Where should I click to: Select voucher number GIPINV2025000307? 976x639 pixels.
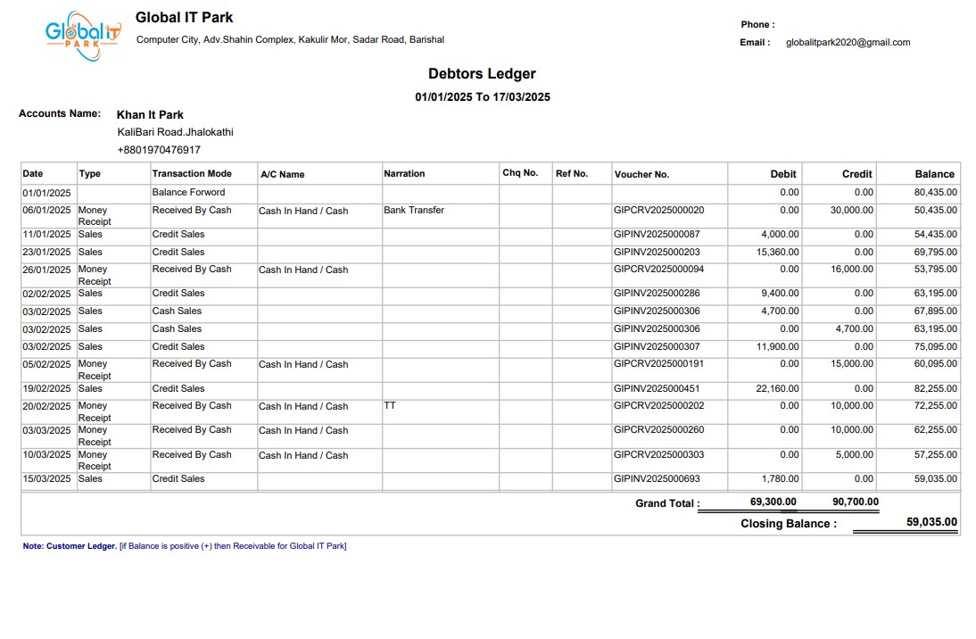coord(657,346)
